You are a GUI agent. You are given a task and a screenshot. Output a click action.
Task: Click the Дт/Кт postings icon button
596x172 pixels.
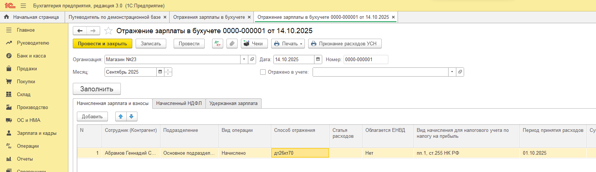(x=218, y=43)
